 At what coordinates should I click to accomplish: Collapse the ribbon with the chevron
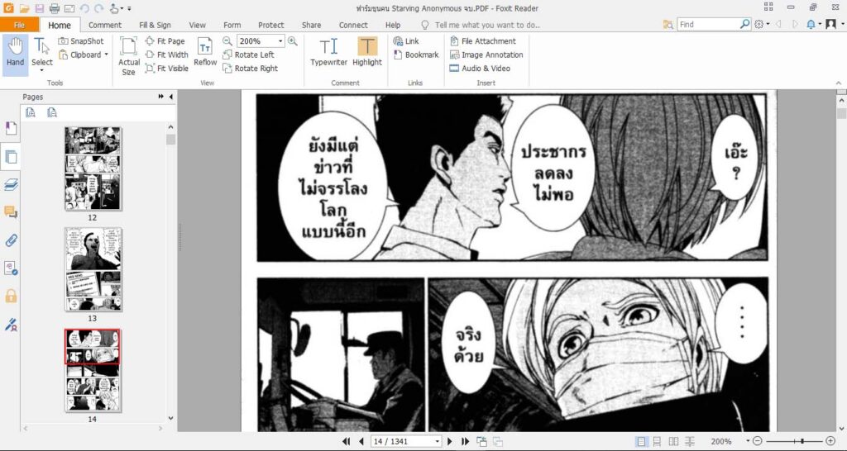839,83
